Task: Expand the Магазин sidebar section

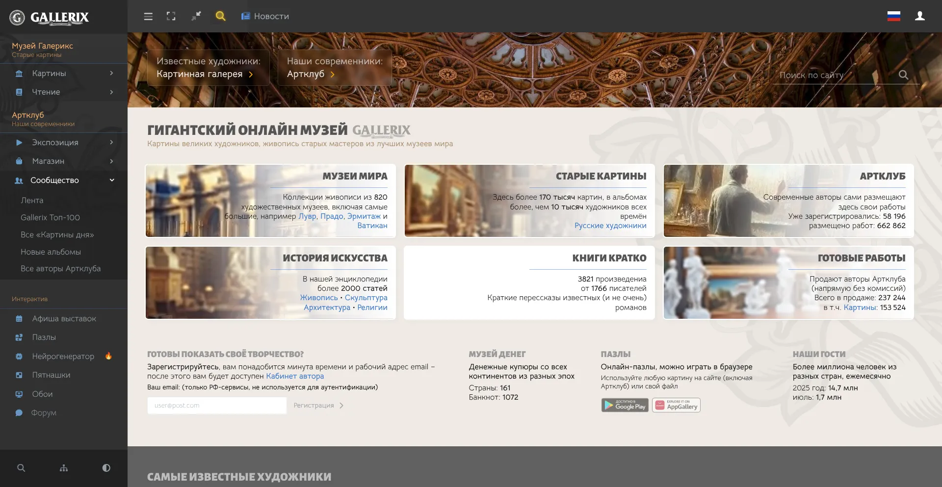Action: click(x=64, y=161)
